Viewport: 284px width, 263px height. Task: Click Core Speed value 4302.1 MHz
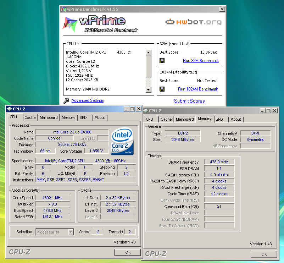[52, 198]
